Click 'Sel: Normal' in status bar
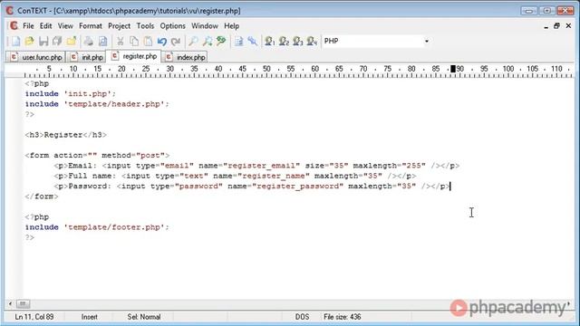Viewport: 580px width, 326px height. (x=144, y=317)
